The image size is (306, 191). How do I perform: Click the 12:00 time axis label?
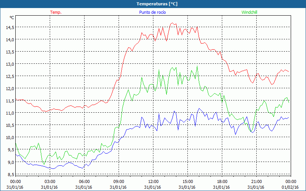click(x=153, y=182)
